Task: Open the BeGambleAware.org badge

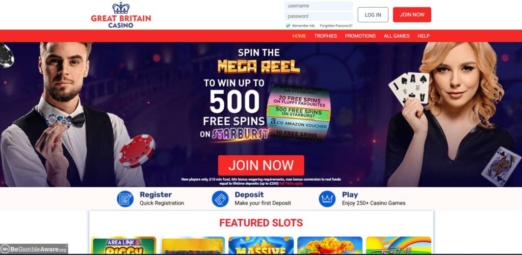Action: 34,249
